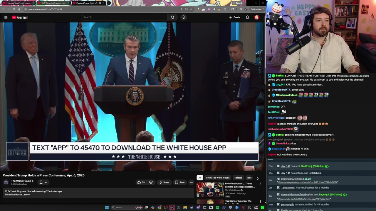Viewport: 376px width, 211px height.
Task: Open GeneralAladeenOfWadiya's youtu.be link
Action: pos(304,199)
